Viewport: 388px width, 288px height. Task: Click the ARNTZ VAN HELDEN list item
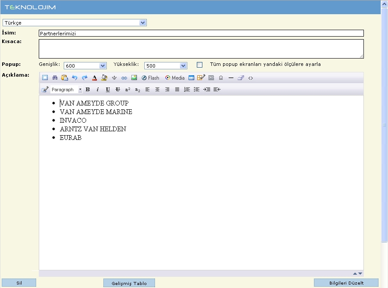pyautogui.click(x=93, y=129)
